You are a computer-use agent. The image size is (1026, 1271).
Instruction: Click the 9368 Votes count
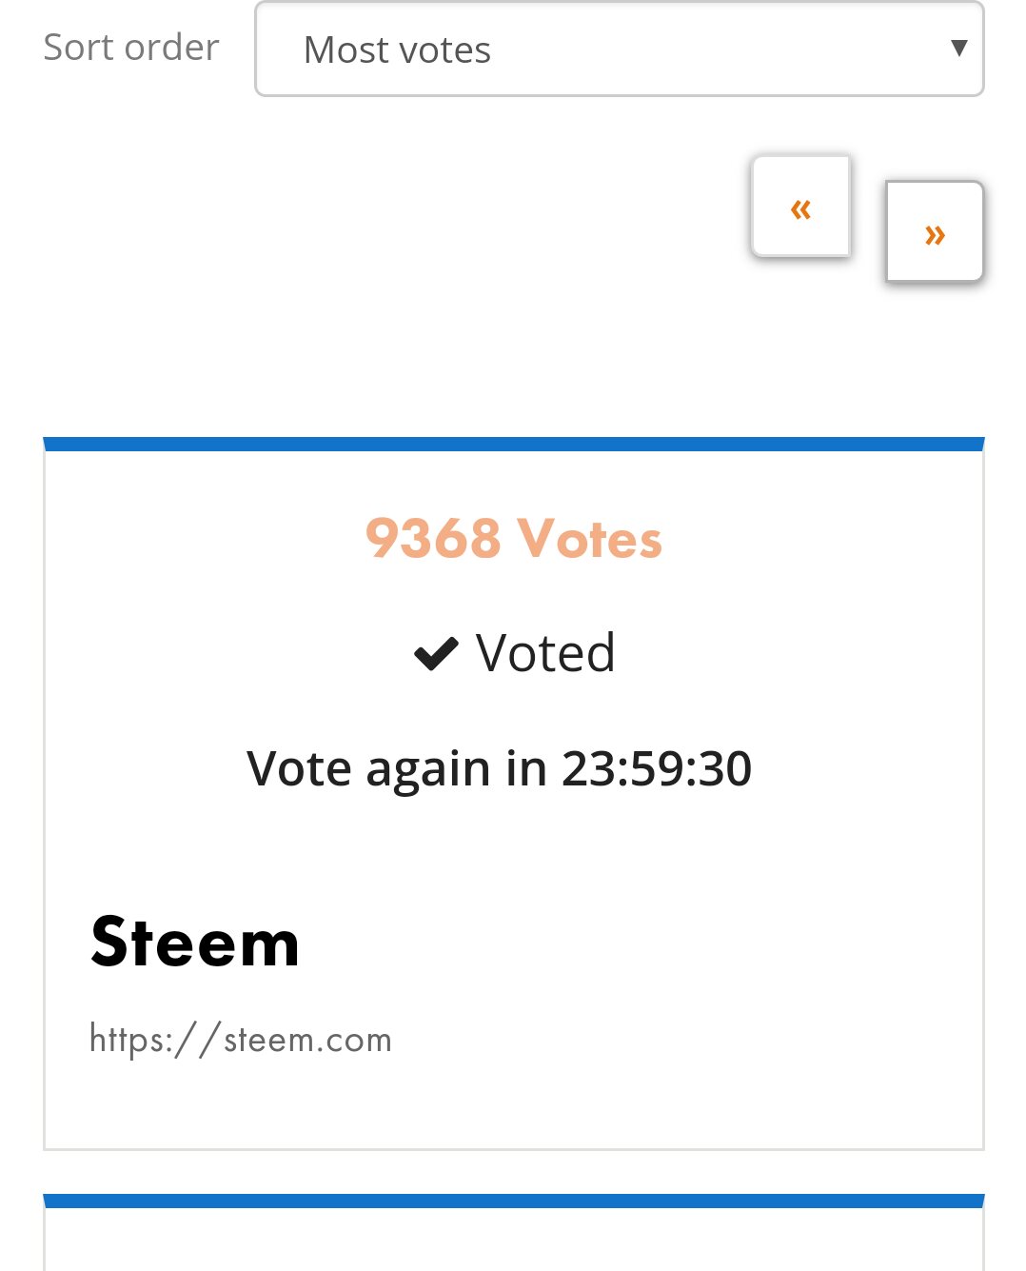click(514, 538)
